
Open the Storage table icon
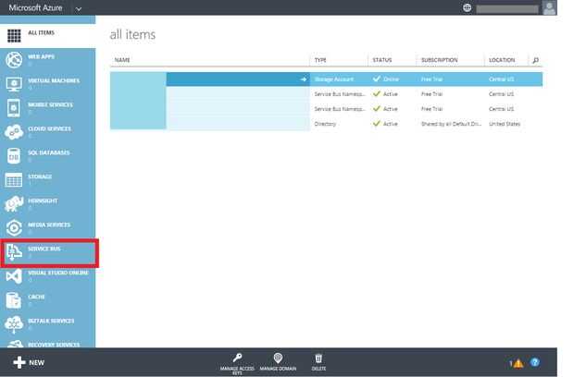tap(14, 180)
